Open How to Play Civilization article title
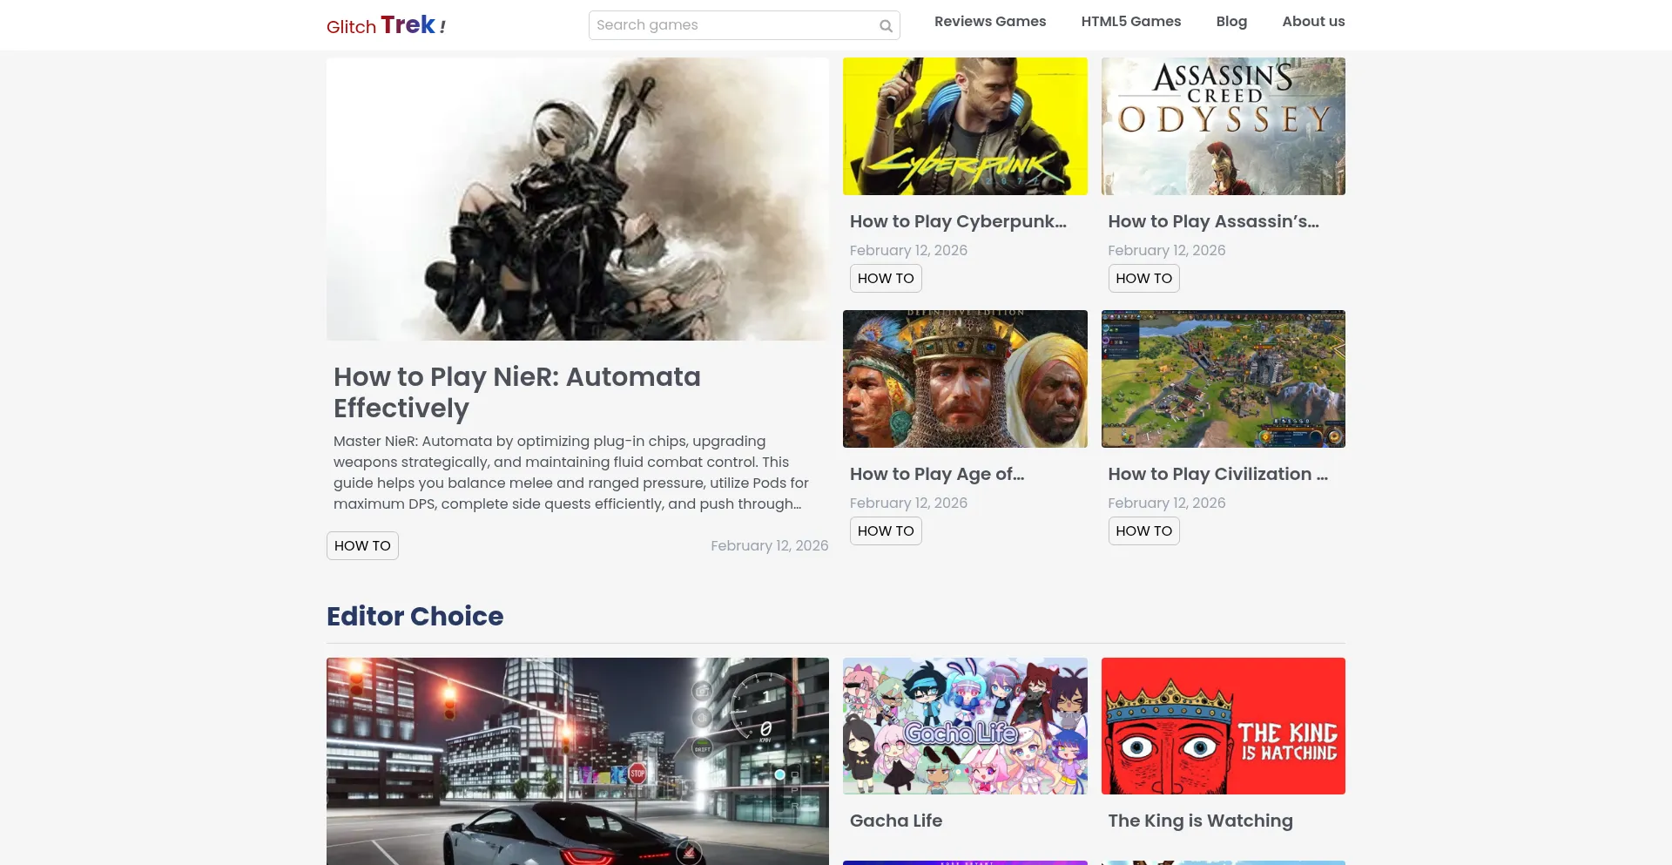Screen dimensions: 1672x865 click(1218, 474)
